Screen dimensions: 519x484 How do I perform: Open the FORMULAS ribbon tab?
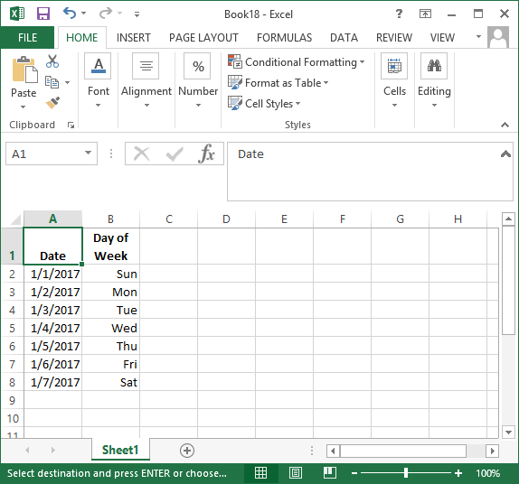click(x=284, y=38)
